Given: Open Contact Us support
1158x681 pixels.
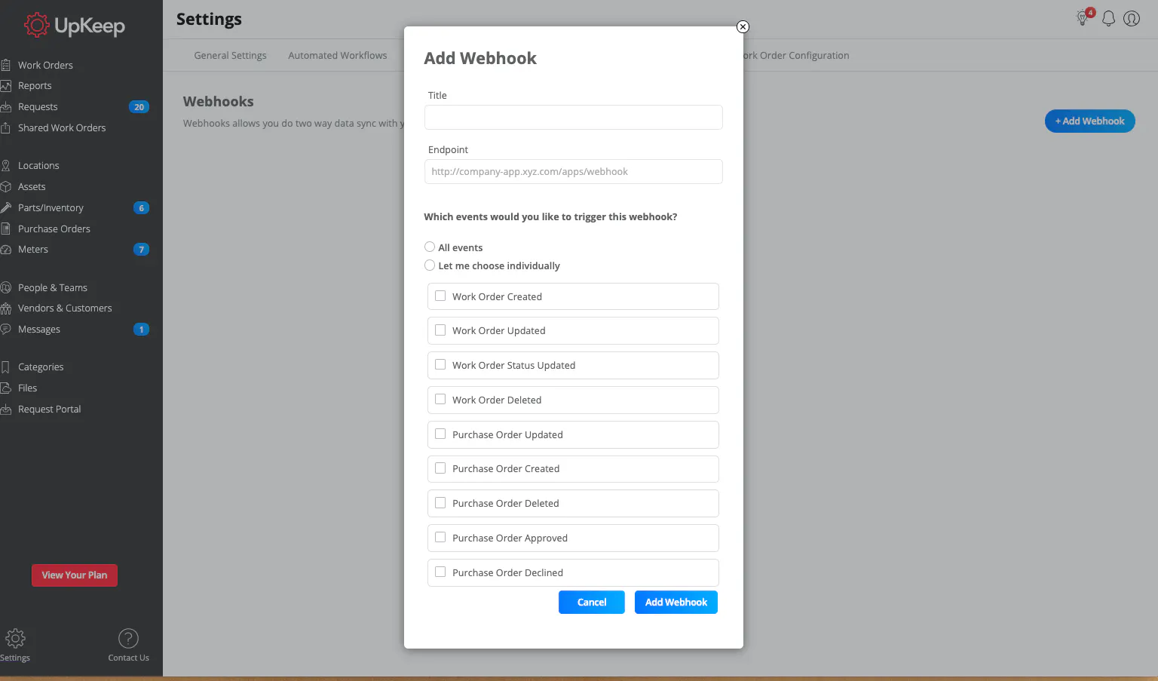Looking at the screenshot, I should tap(127, 645).
